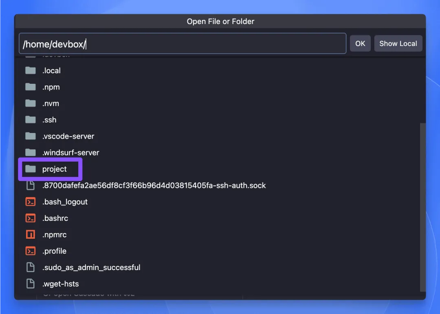Click the OK button
This screenshot has height=314, width=440.
click(360, 44)
